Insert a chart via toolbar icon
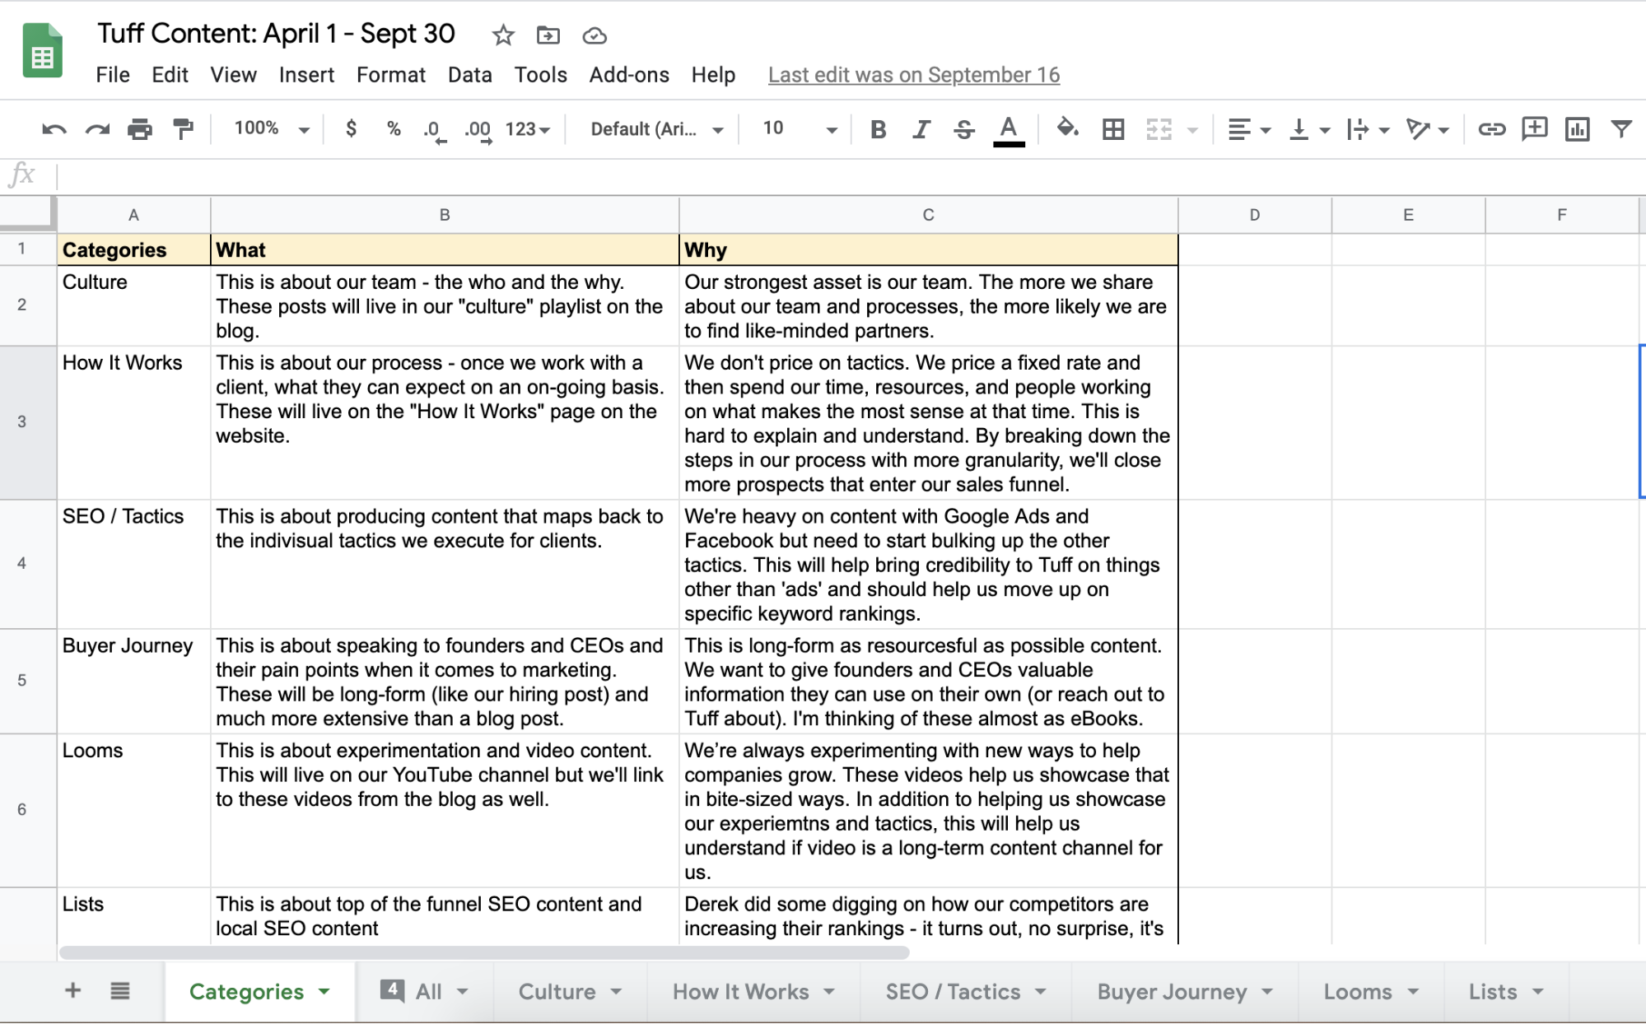The width and height of the screenshot is (1646, 1024). [1577, 129]
